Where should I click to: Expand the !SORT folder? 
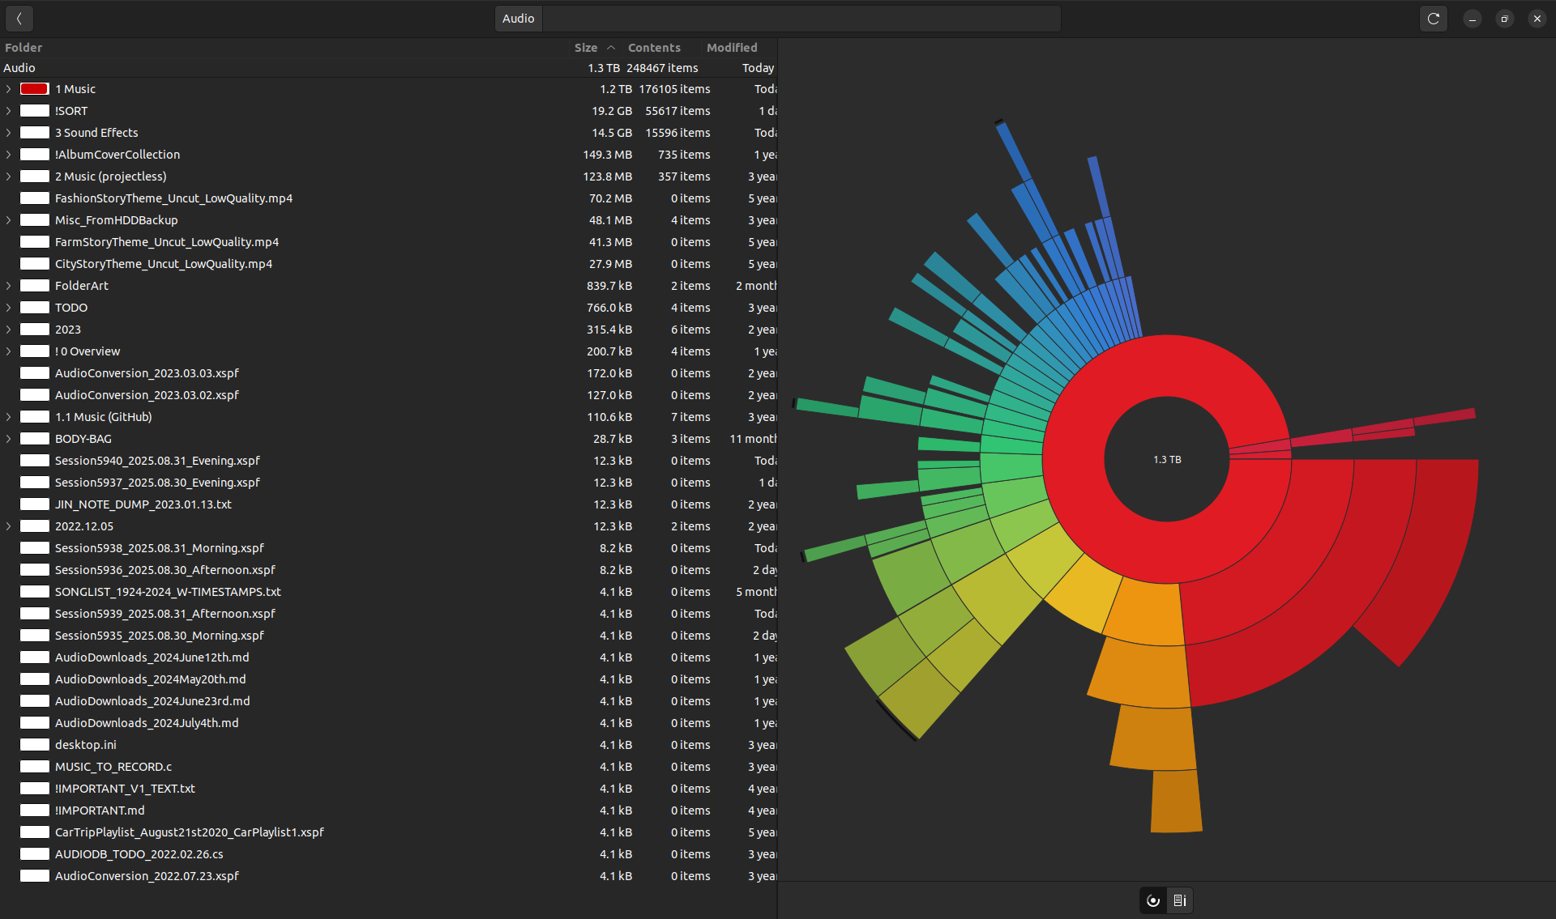8,111
